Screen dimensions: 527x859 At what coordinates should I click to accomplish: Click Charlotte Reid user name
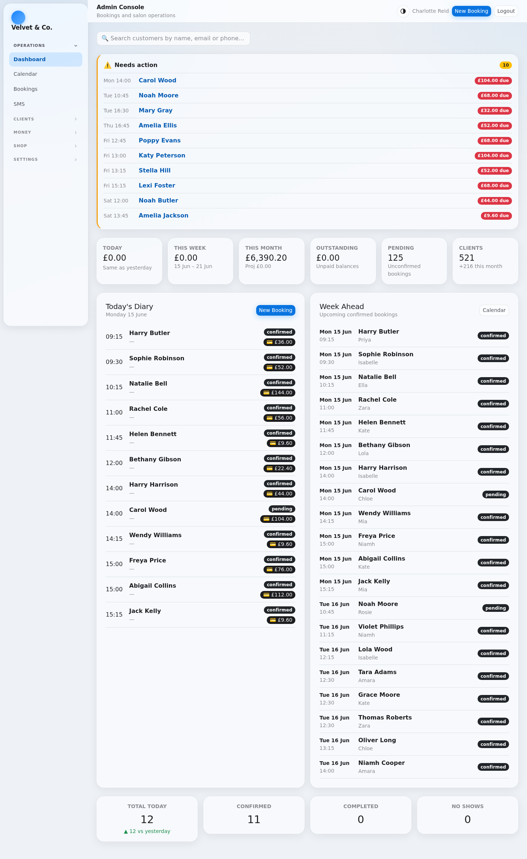[430, 11]
